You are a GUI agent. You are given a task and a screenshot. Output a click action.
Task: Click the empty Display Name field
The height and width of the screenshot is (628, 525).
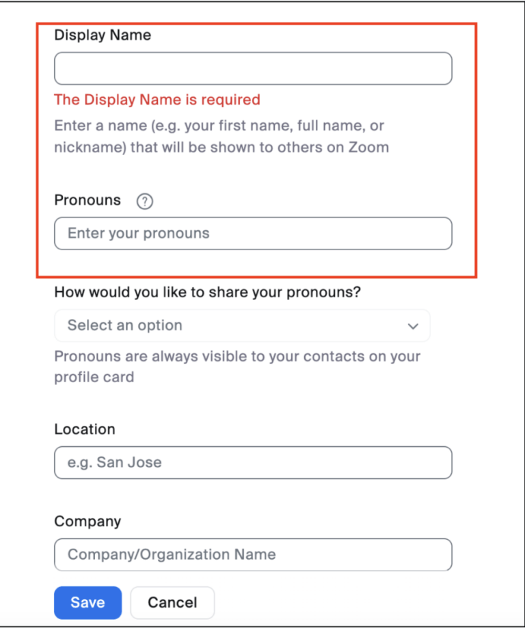point(253,68)
